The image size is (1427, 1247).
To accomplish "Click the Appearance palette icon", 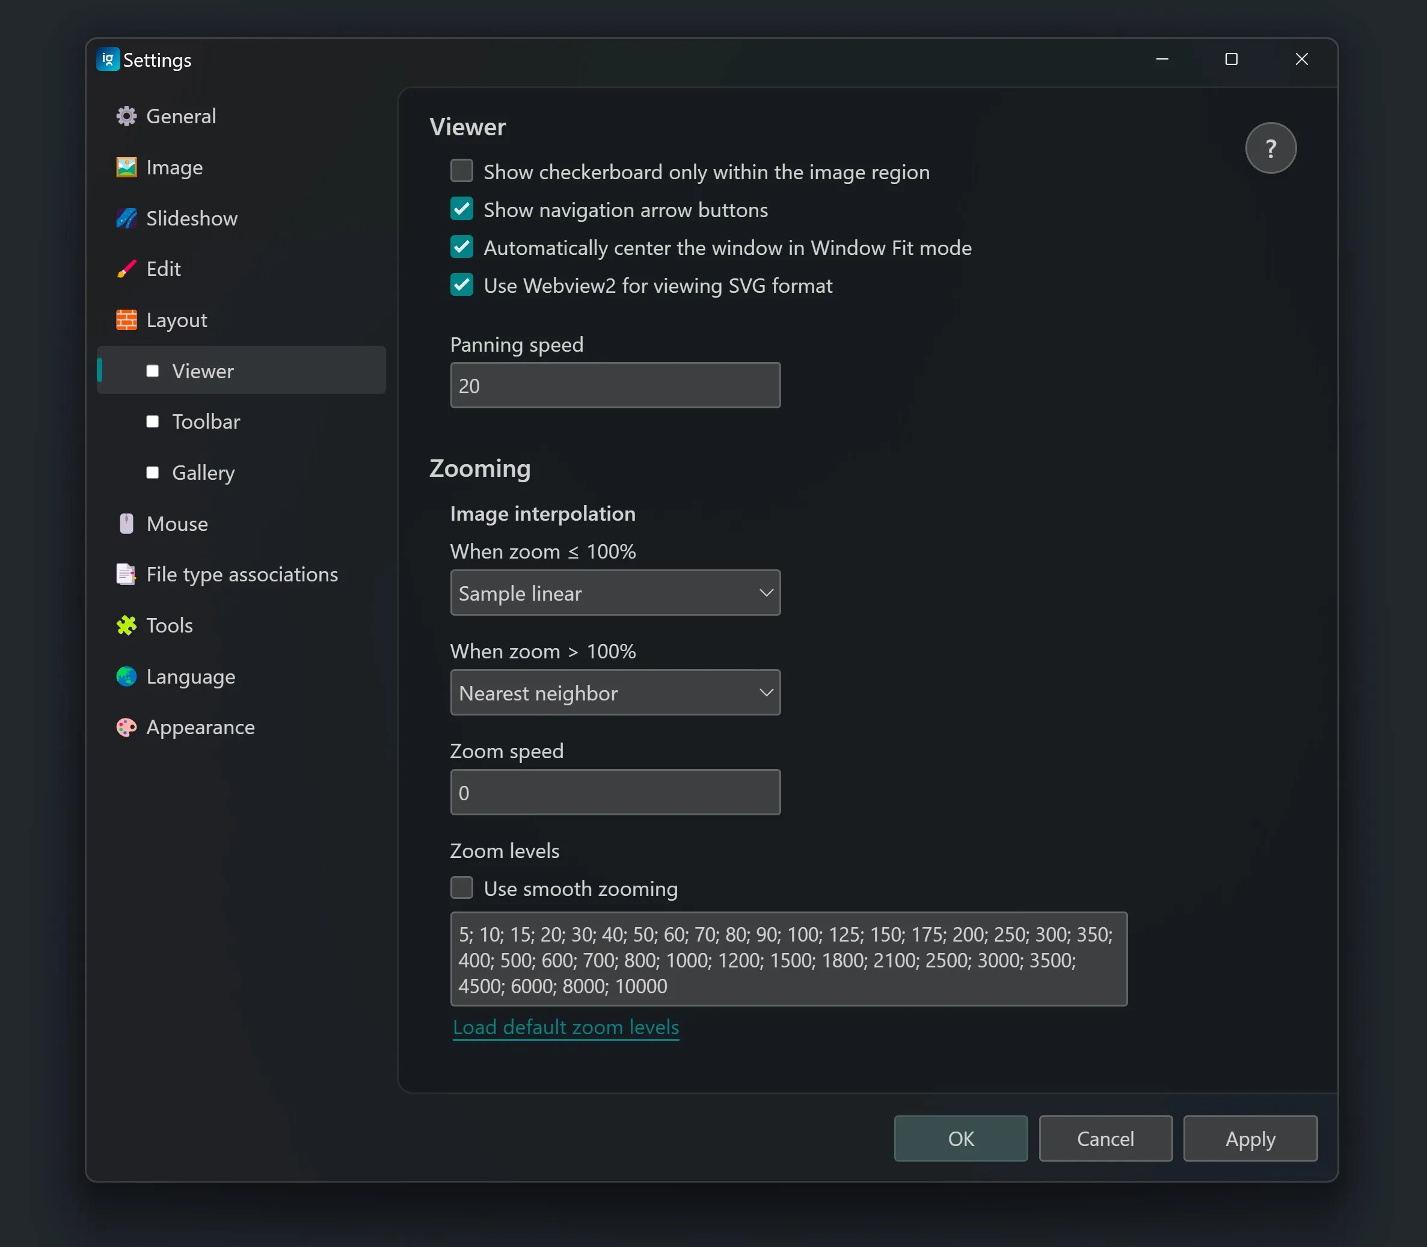I will 126,727.
